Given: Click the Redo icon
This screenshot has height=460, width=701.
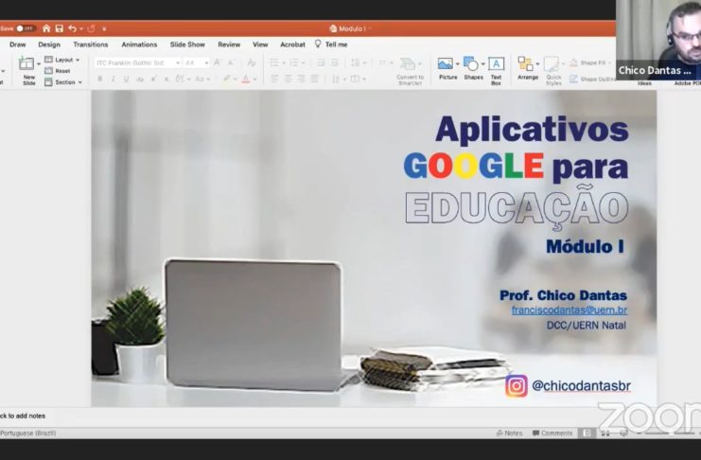Looking at the screenshot, I should click(92, 28).
